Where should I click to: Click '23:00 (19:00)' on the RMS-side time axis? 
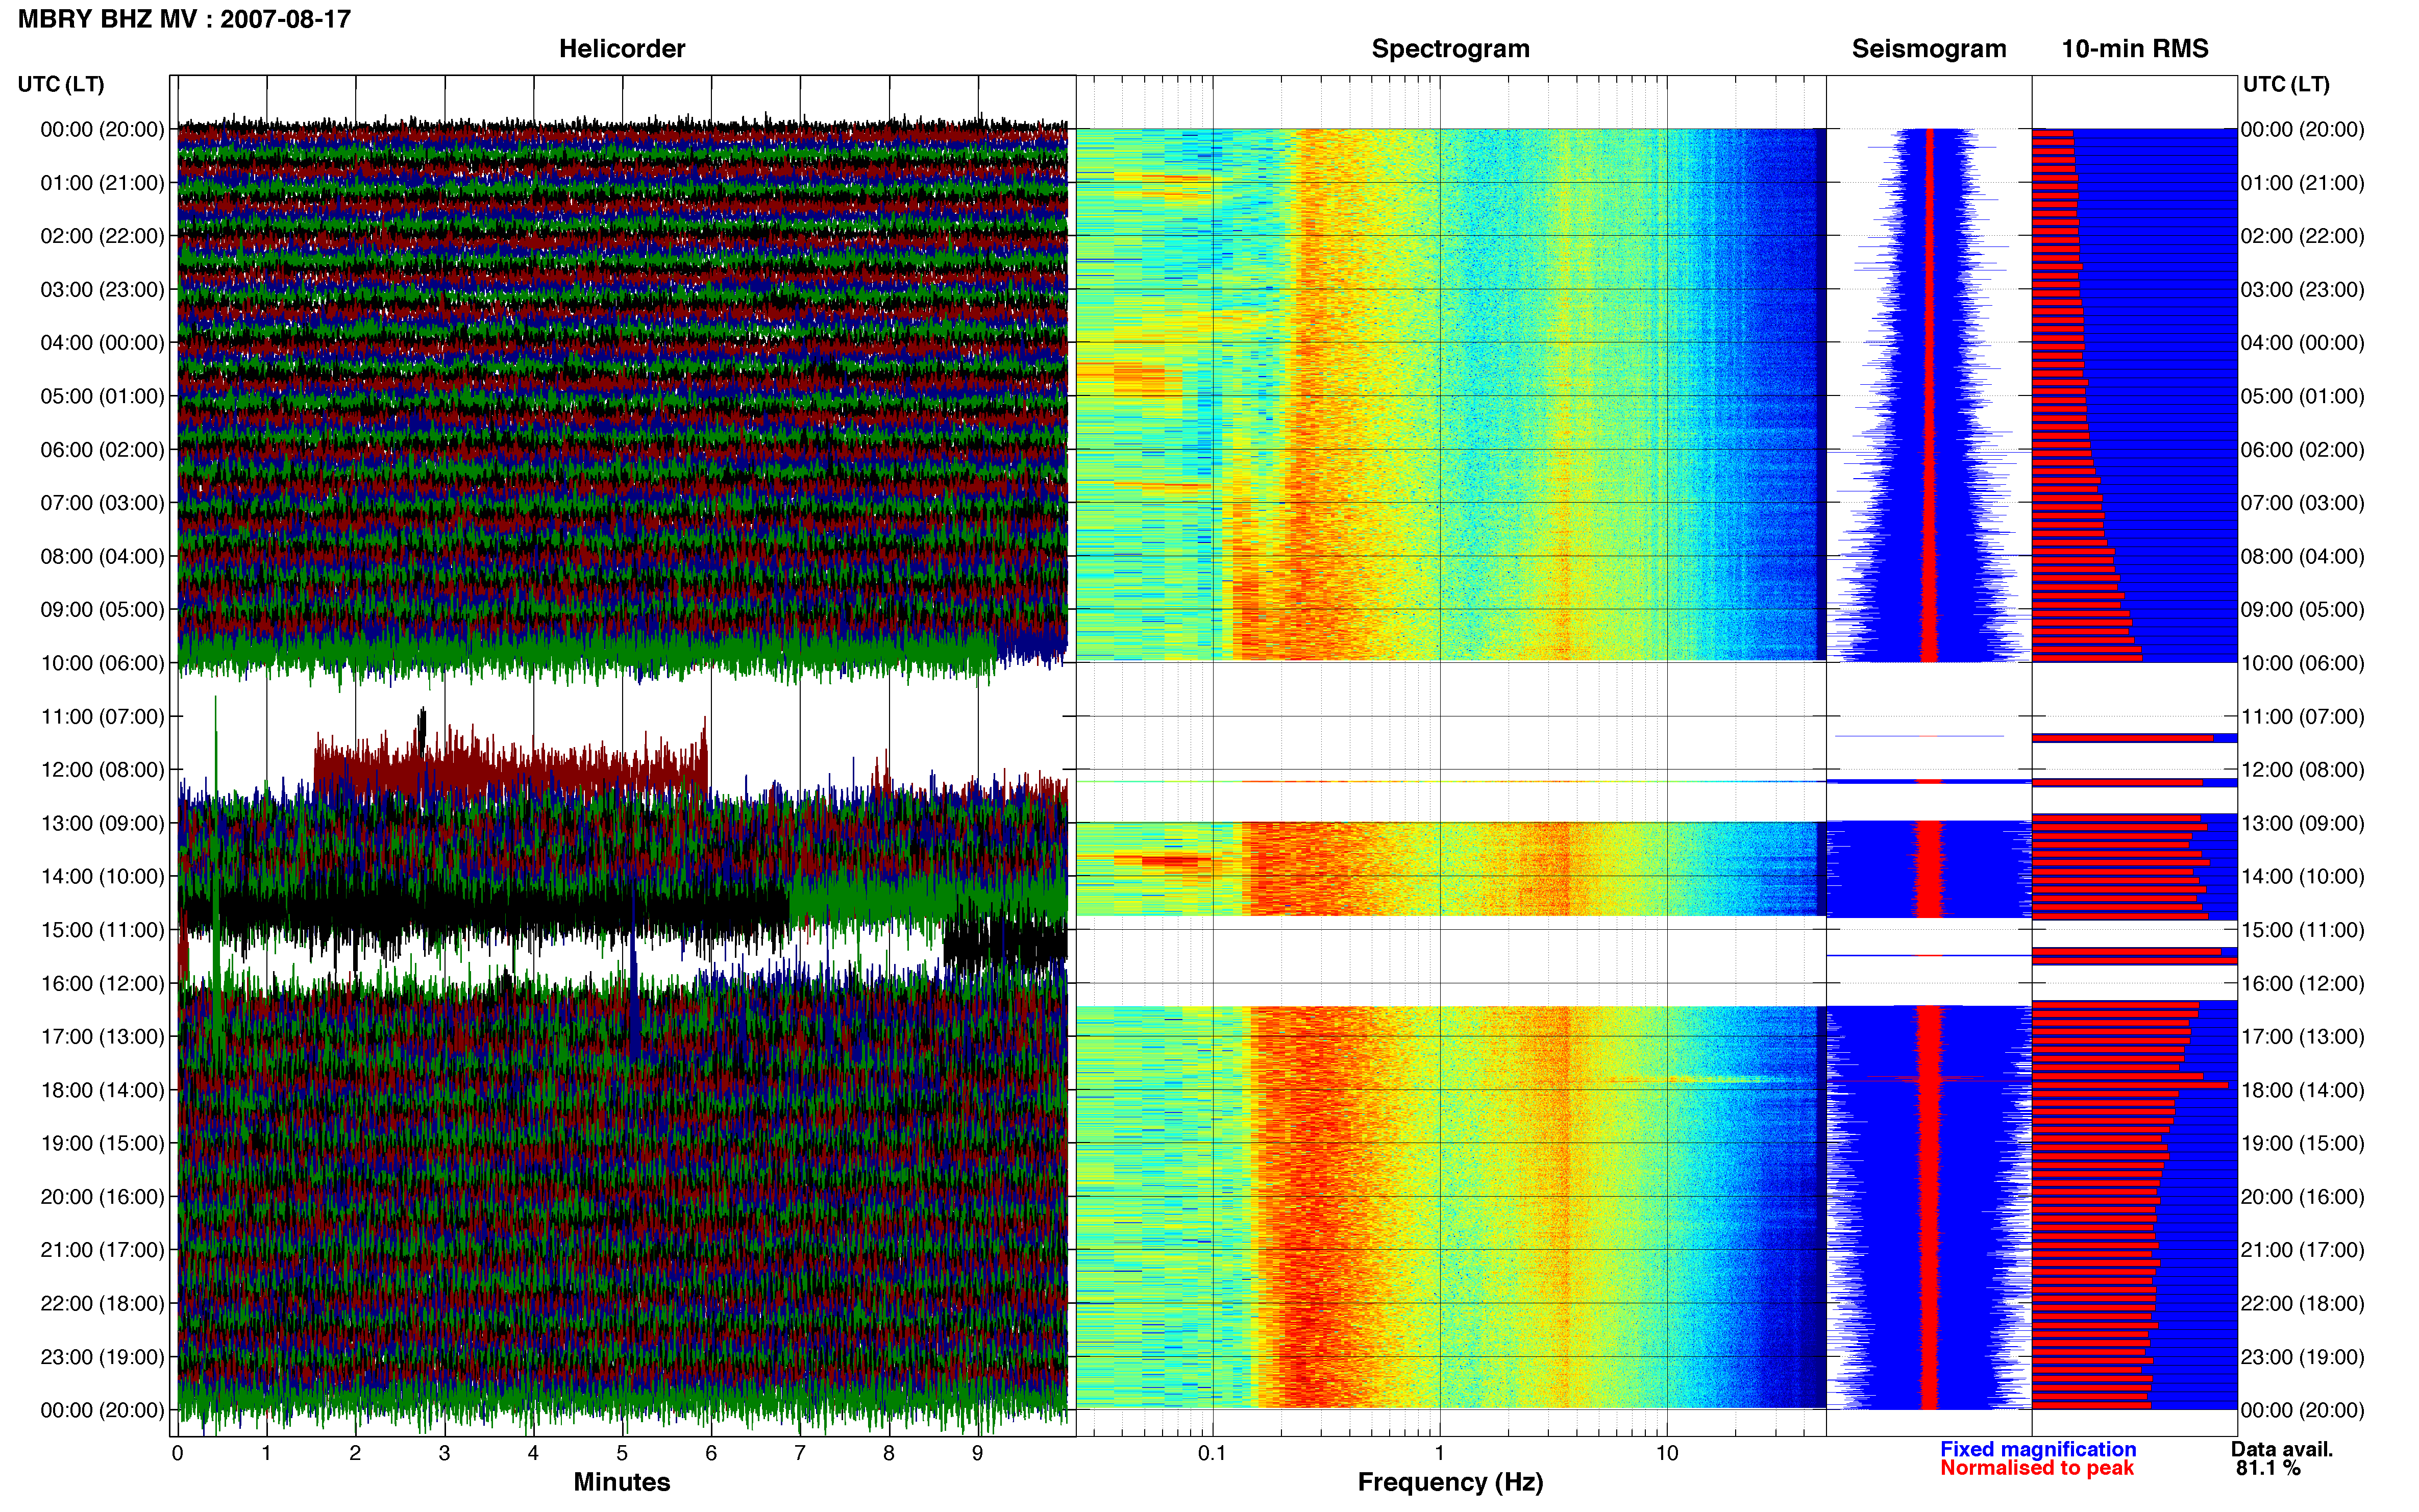pos(2302,1357)
